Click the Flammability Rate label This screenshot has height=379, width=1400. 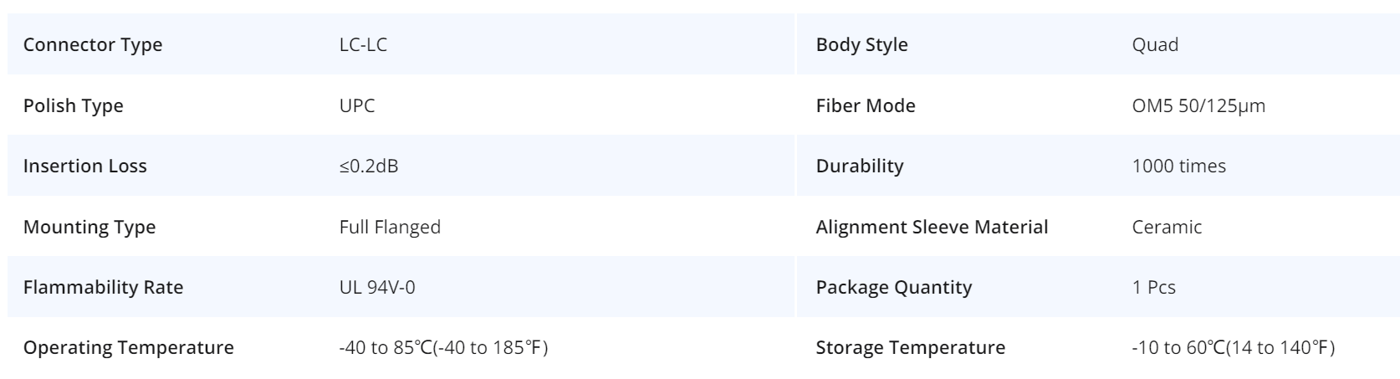coord(103,287)
